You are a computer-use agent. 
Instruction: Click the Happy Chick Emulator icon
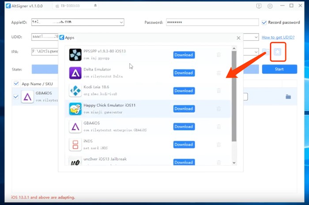75,109
